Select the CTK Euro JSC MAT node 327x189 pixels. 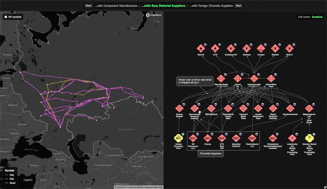click(222, 138)
